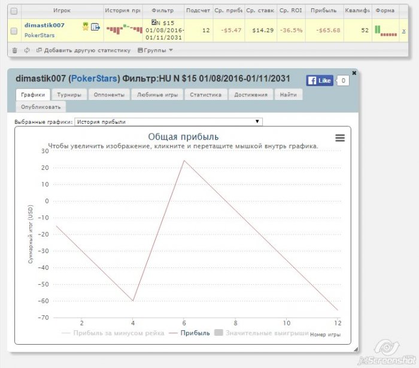Click the '$14.29' average stake value

click(x=263, y=30)
